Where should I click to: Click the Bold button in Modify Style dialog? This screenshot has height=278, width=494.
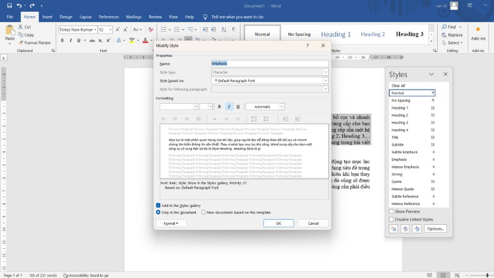219,107
